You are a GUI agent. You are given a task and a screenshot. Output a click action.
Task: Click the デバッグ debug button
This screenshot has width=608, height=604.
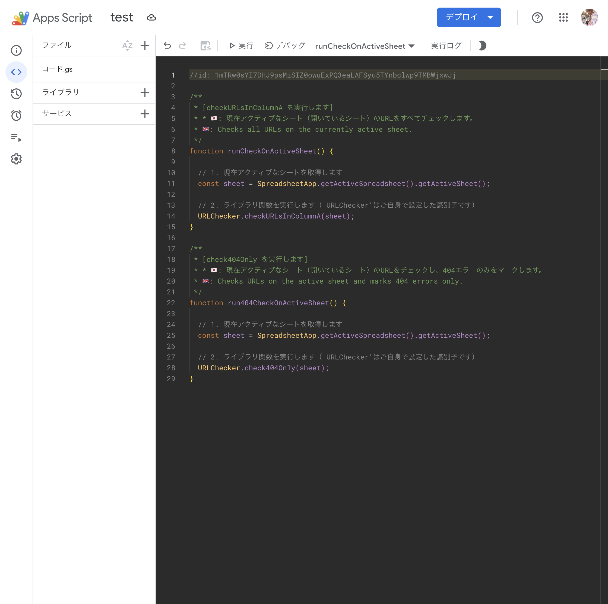[x=285, y=46]
